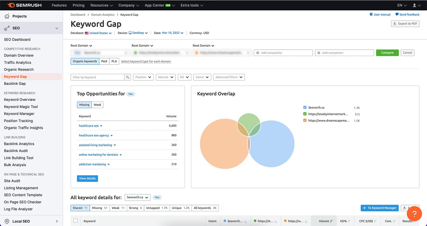Sort the table by KD% column icon
The image size is (427, 226).
[x=349, y=221]
